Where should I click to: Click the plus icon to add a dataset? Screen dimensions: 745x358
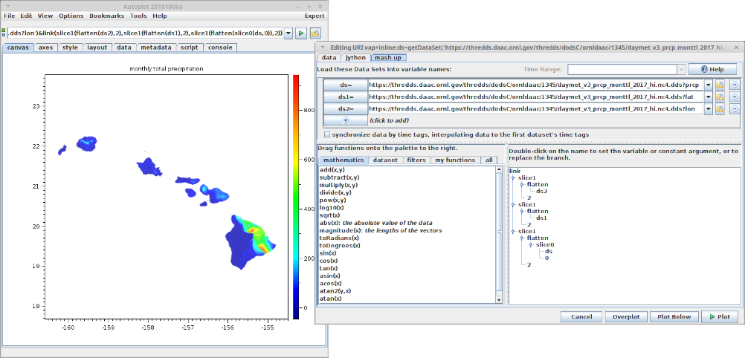(346, 120)
